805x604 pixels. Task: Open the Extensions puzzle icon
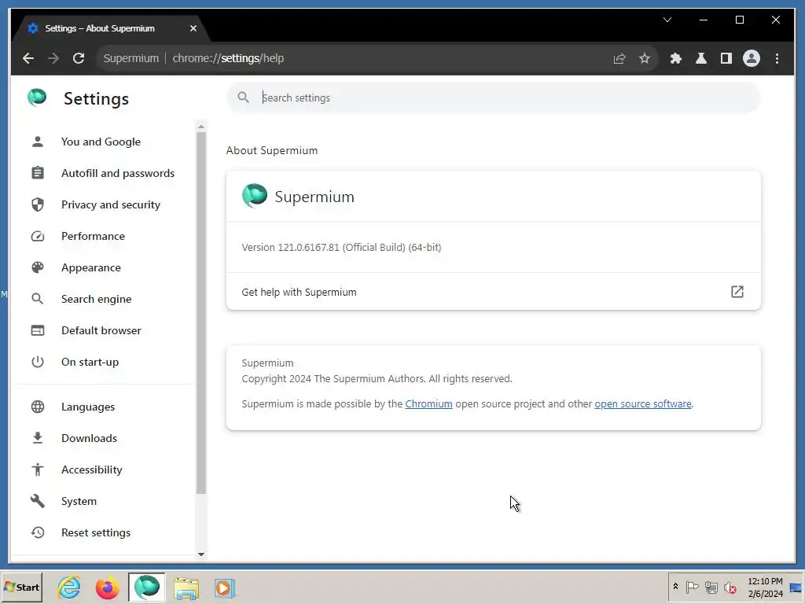676,58
